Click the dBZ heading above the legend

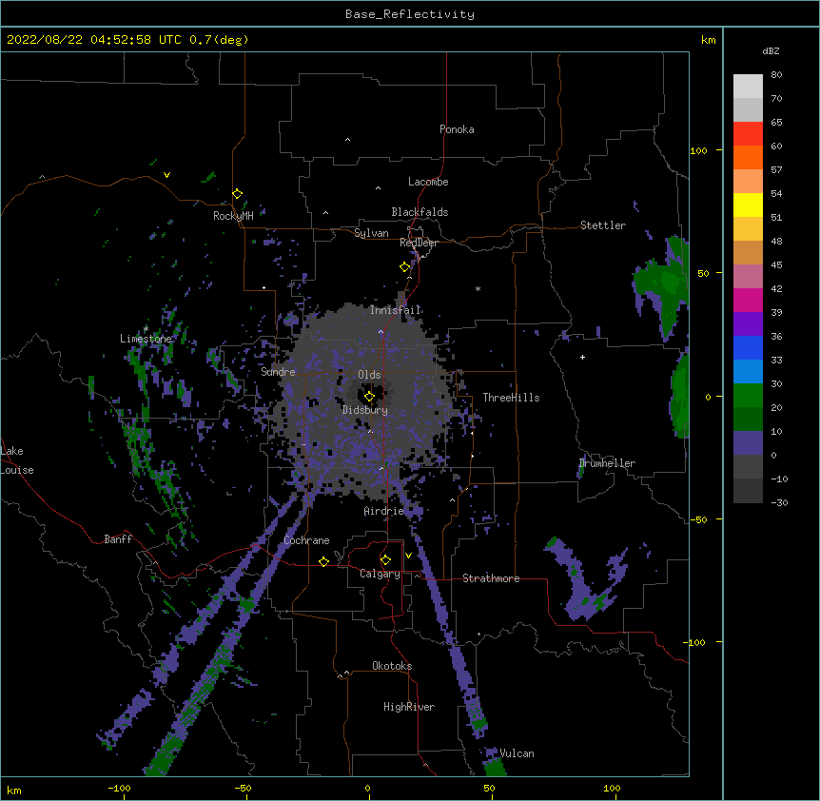click(x=771, y=51)
